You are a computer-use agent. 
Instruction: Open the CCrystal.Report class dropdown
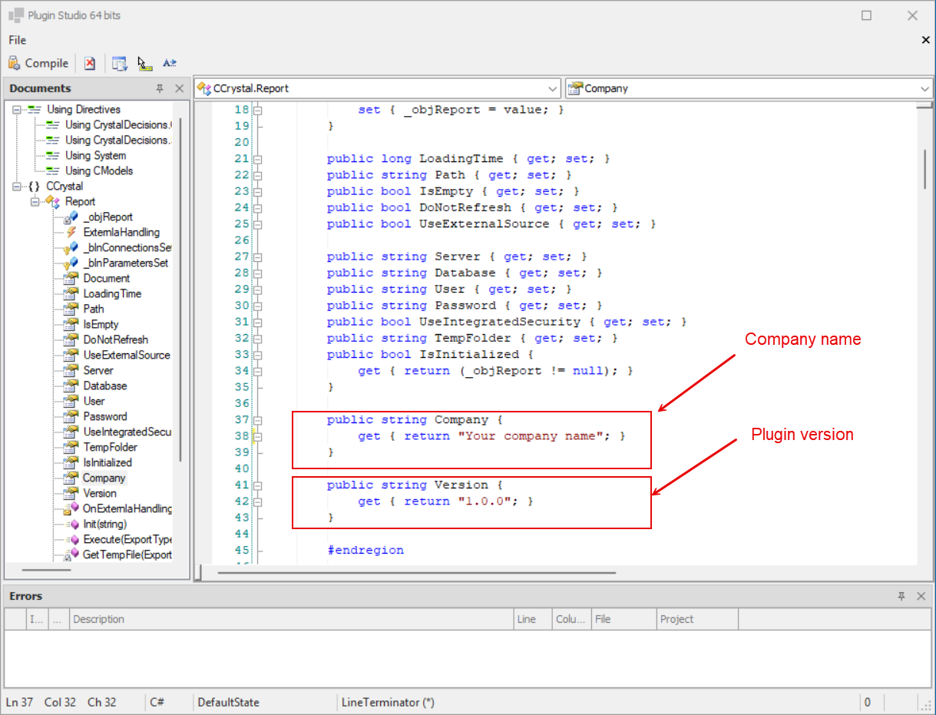pyautogui.click(x=554, y=88)
